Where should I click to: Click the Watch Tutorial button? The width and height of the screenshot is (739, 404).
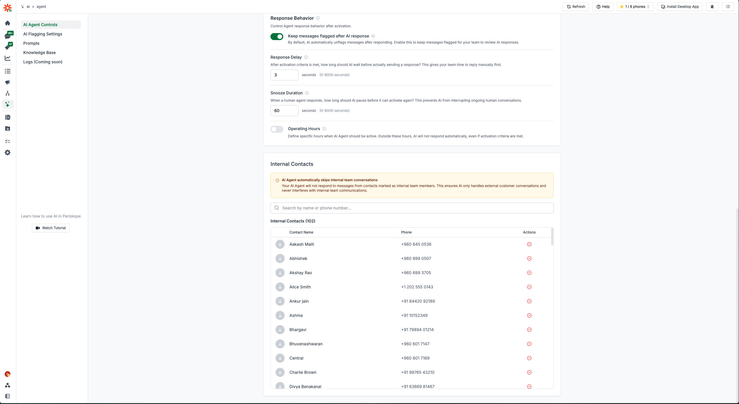(x=51, y=228)
